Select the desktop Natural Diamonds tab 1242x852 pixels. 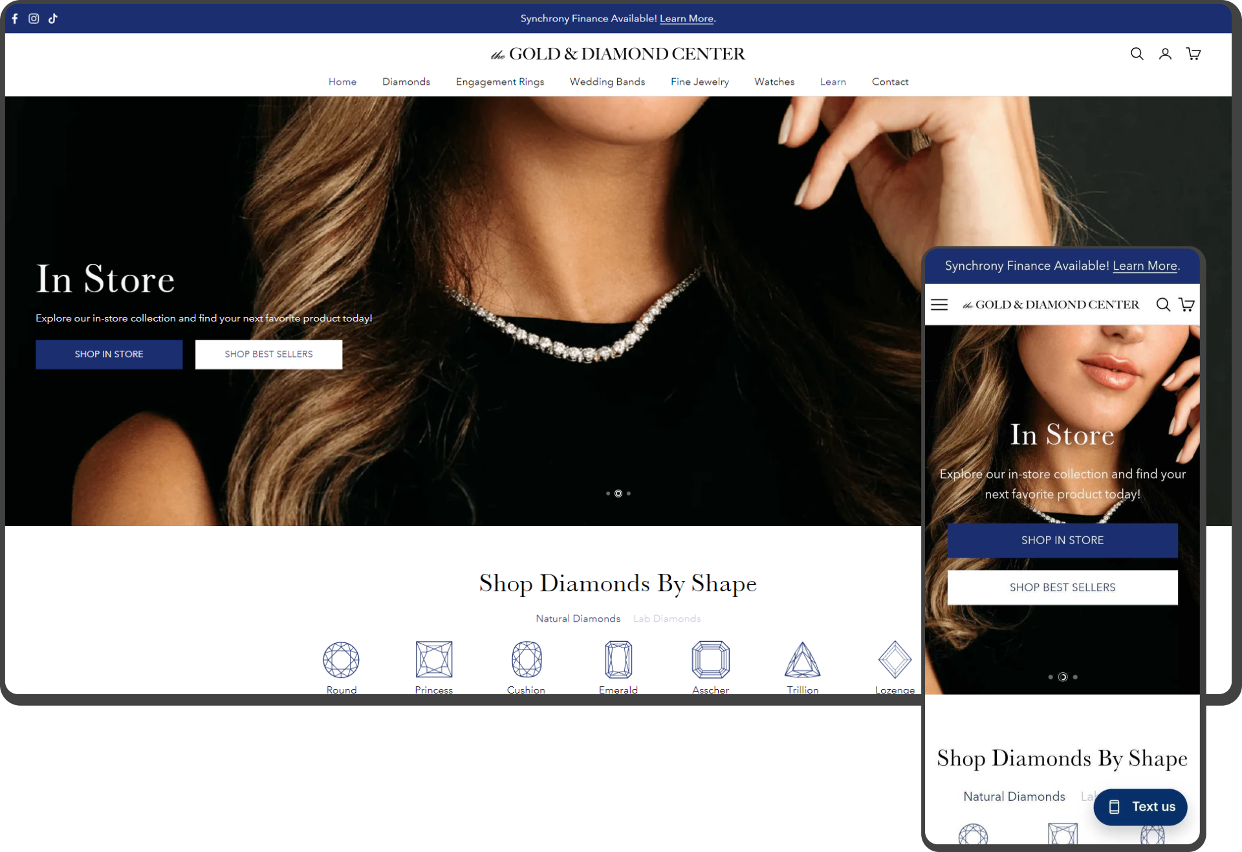(578, 618)
